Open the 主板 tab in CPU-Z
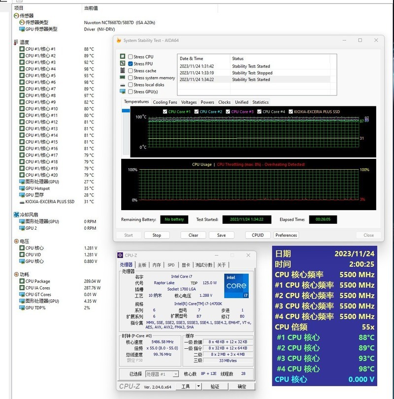The height and width of the screenshot is (399, 394). (x=142, y=265)
